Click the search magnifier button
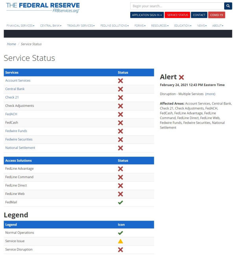Image resolution: width=236 pixels, height=261 pixels. 228,6
